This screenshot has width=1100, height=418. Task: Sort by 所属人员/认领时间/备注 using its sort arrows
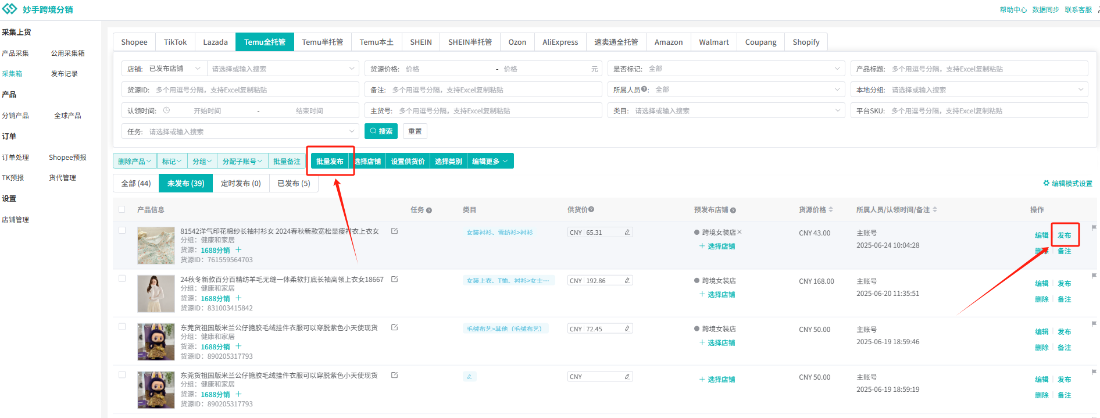935,209
